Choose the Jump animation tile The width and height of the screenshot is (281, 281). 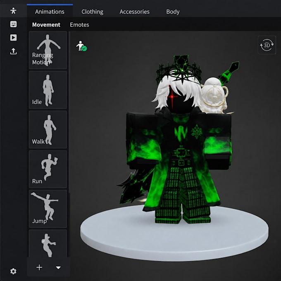click(x=48, y=209)
